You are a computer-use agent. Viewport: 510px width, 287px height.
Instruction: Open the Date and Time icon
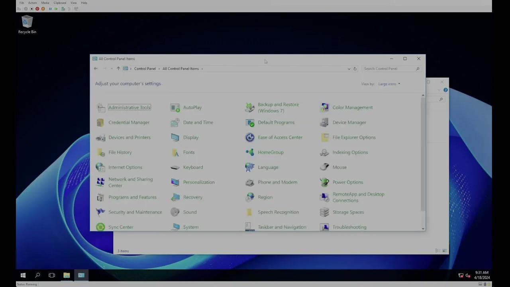tap(175, 122)
